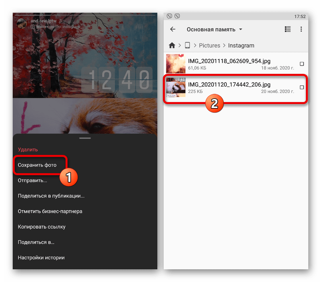Switch the file list view mode icon
The image size is (321, 282).
click(x=288, y=29)
